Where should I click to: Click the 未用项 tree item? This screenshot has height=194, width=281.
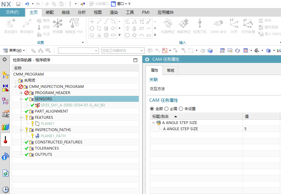tap(30, 80)
